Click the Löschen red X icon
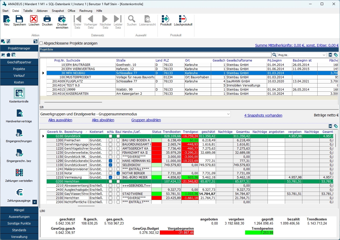Screen dimensions: 340x240 click(34, 19)
